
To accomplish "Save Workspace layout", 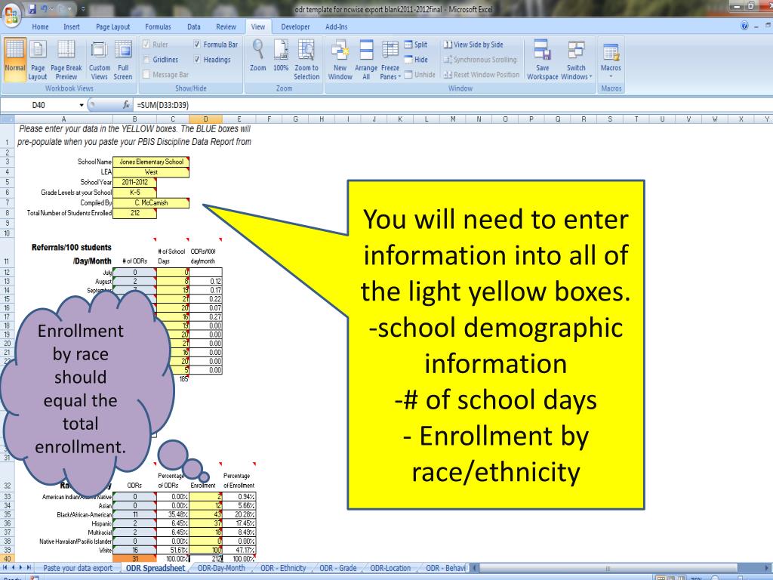I will pyautogui.click(x=542, y=60).
